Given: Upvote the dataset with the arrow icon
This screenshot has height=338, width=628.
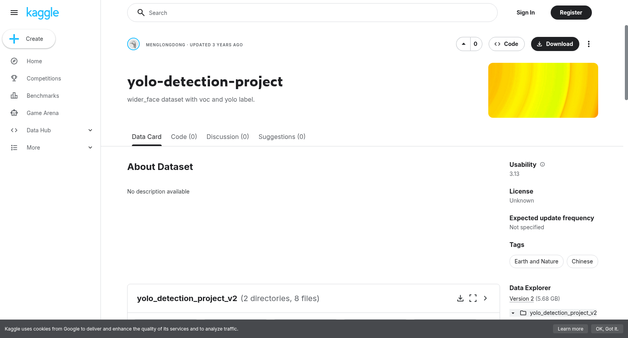Looking at the screenshot, I should click(464, 44).
